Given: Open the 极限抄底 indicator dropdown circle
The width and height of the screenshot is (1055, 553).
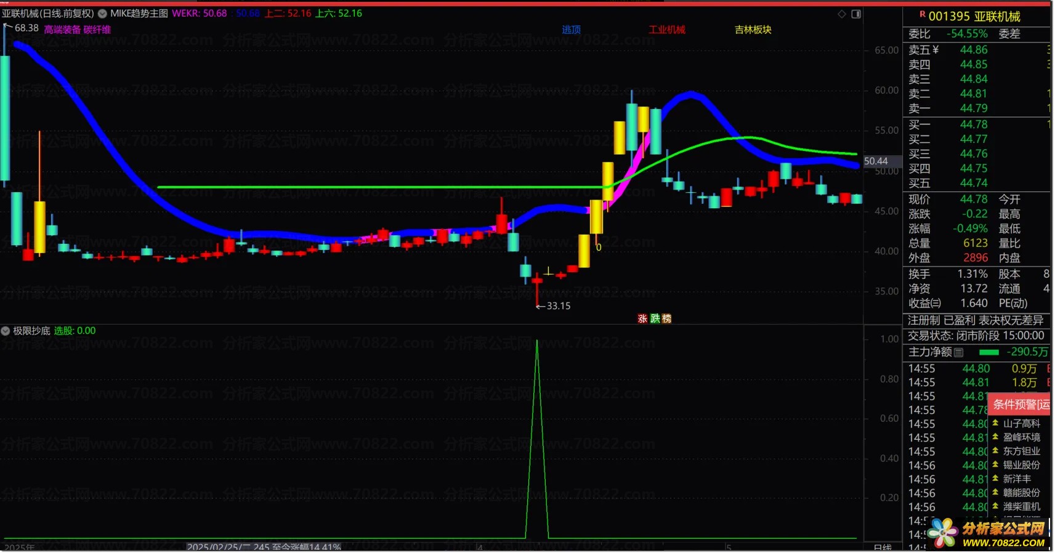Looking at the screenshot, I should [6, 331].
